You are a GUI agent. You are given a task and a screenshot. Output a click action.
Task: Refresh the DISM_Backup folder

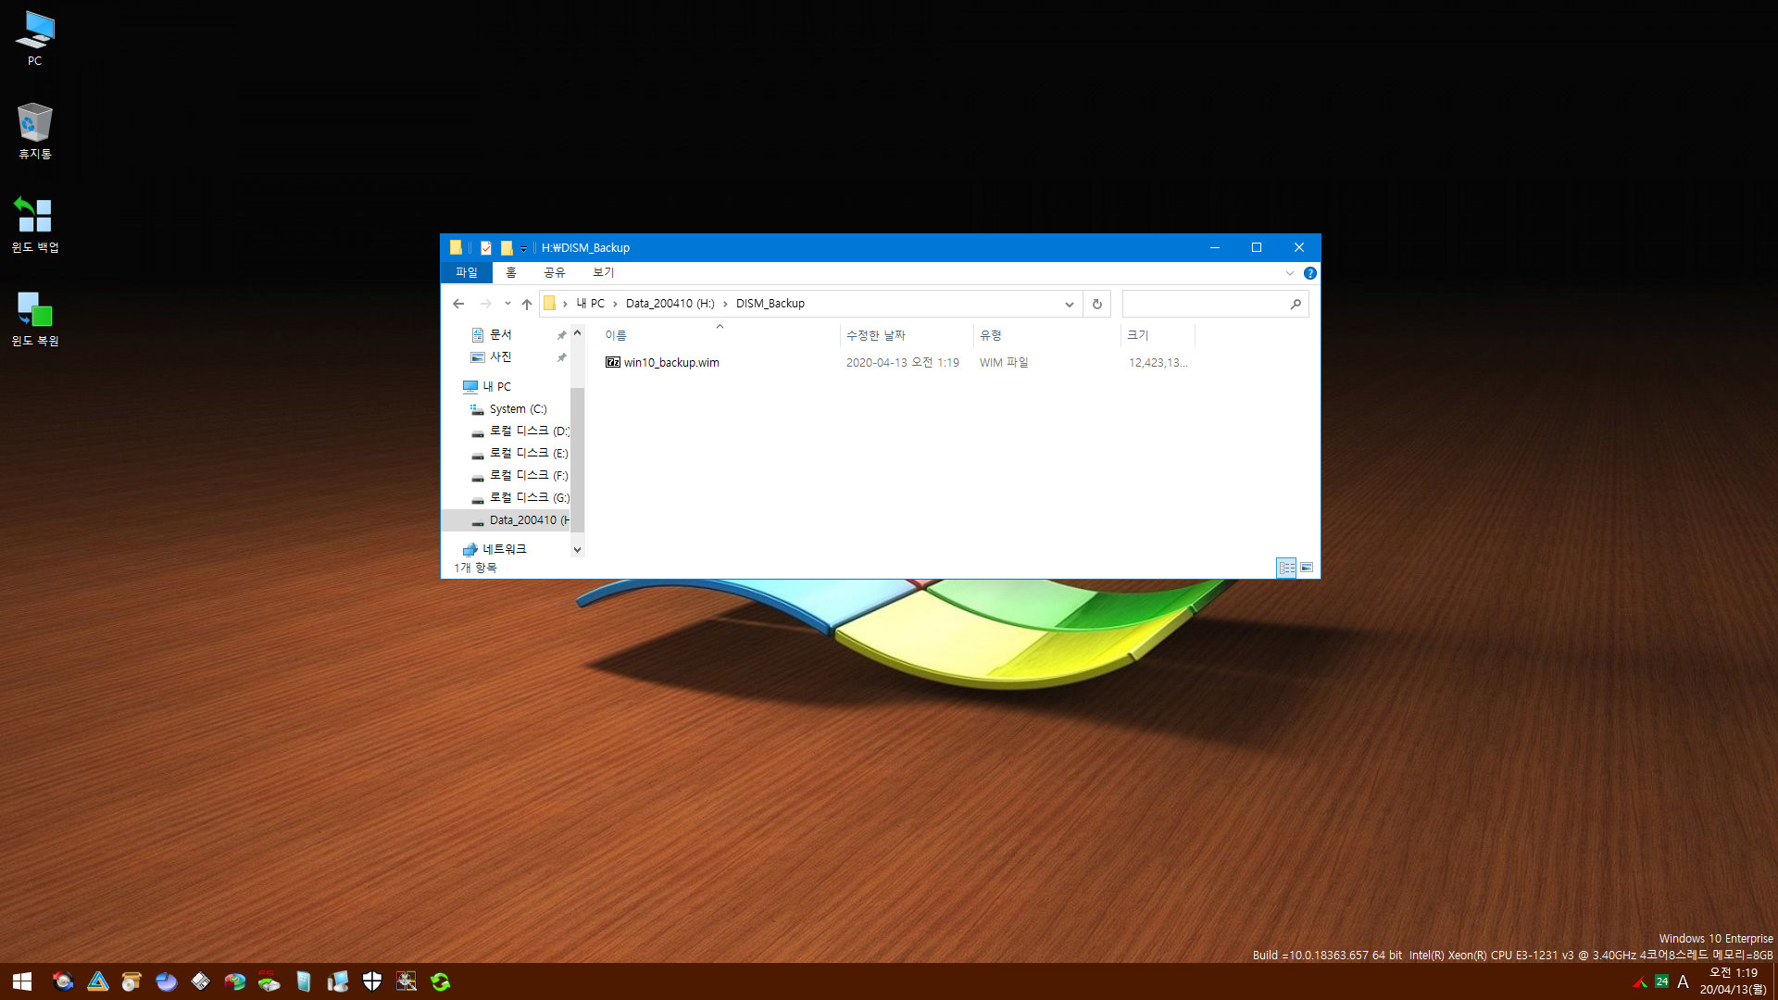[x=1097, y=304]
